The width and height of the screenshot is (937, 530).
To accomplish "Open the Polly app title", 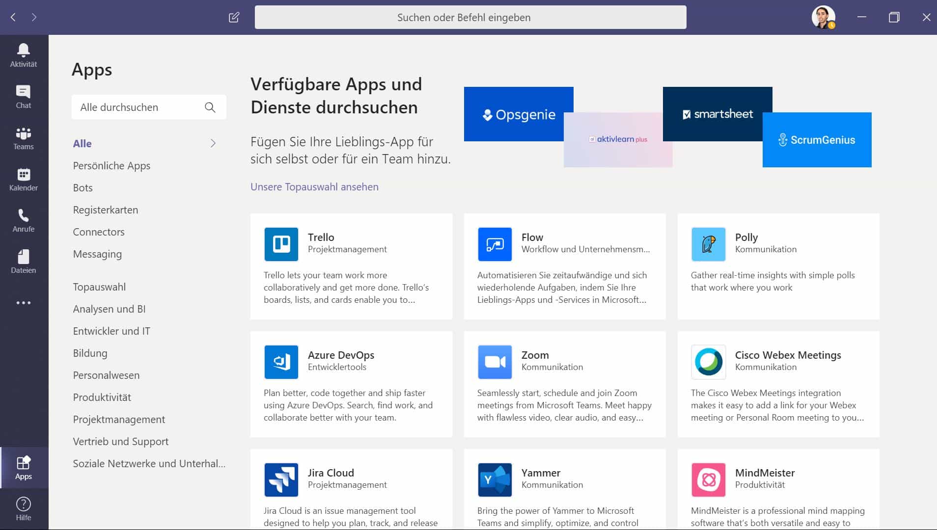I will pos(746,237).
